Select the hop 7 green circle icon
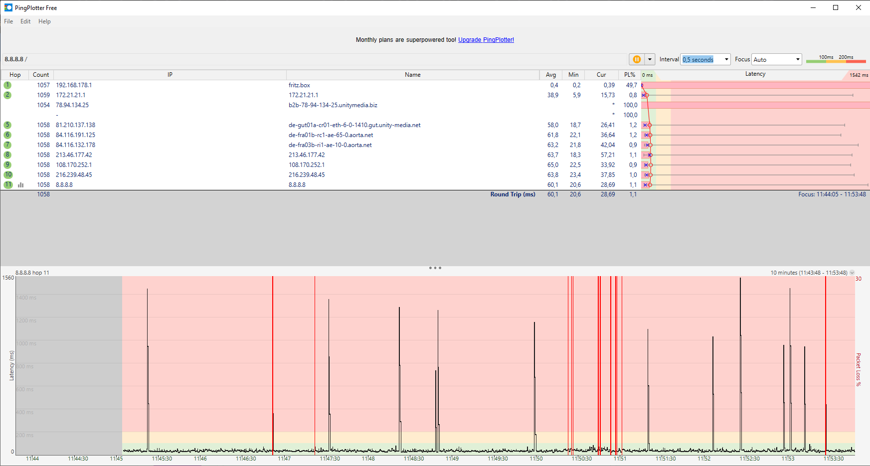The height and width of the screenshot is (466, 870). 7,145
